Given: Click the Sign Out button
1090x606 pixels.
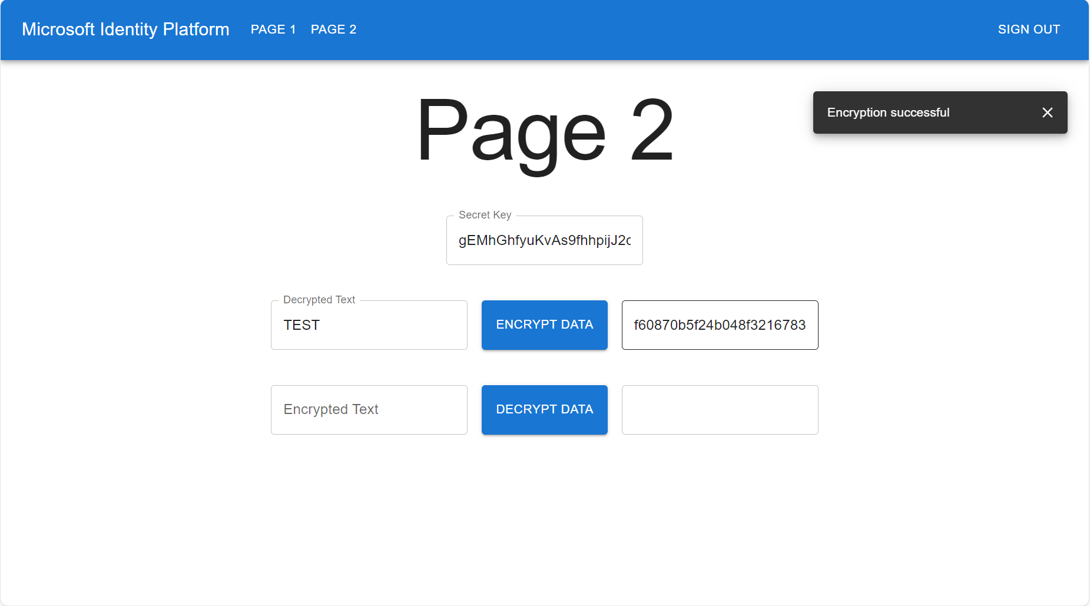Looking at the screenshot, I should [x=1029, y=29].
